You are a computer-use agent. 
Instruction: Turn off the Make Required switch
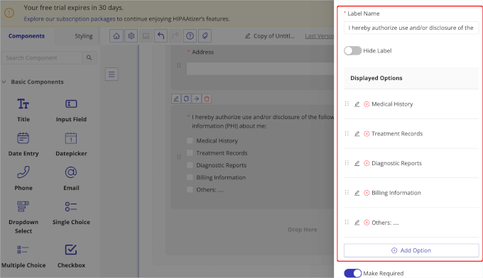352,273
